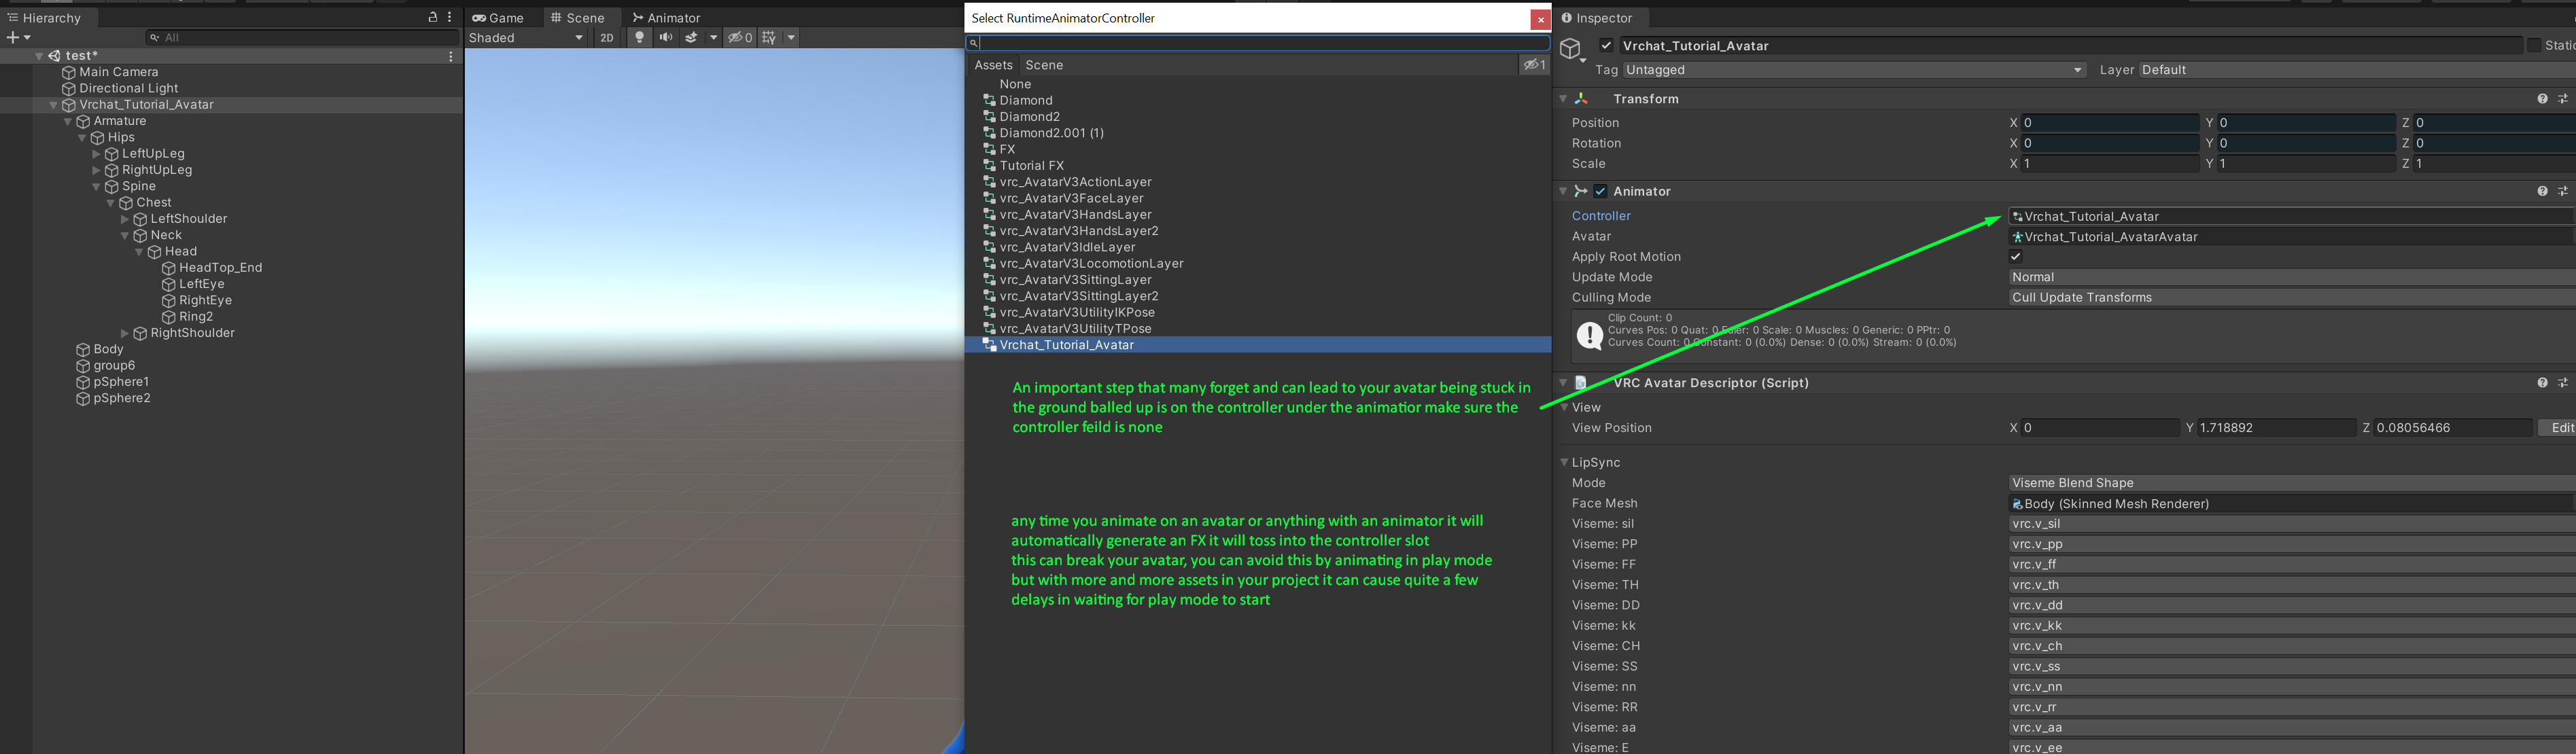Switch to the Animator tab
This screenshot has width=2576, height=754.
point(666,17)
